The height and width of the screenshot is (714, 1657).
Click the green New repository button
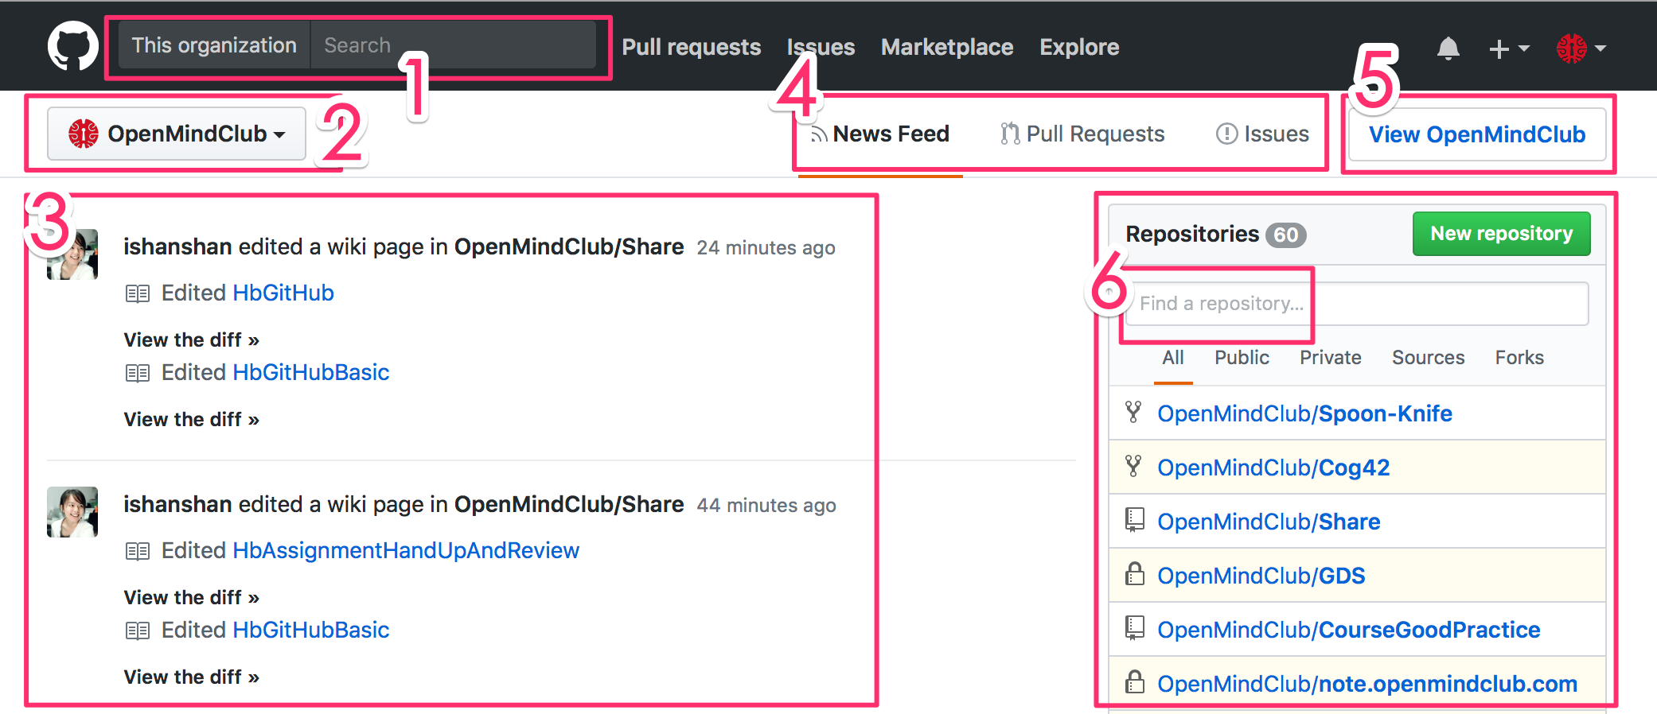pos(1501,233)
